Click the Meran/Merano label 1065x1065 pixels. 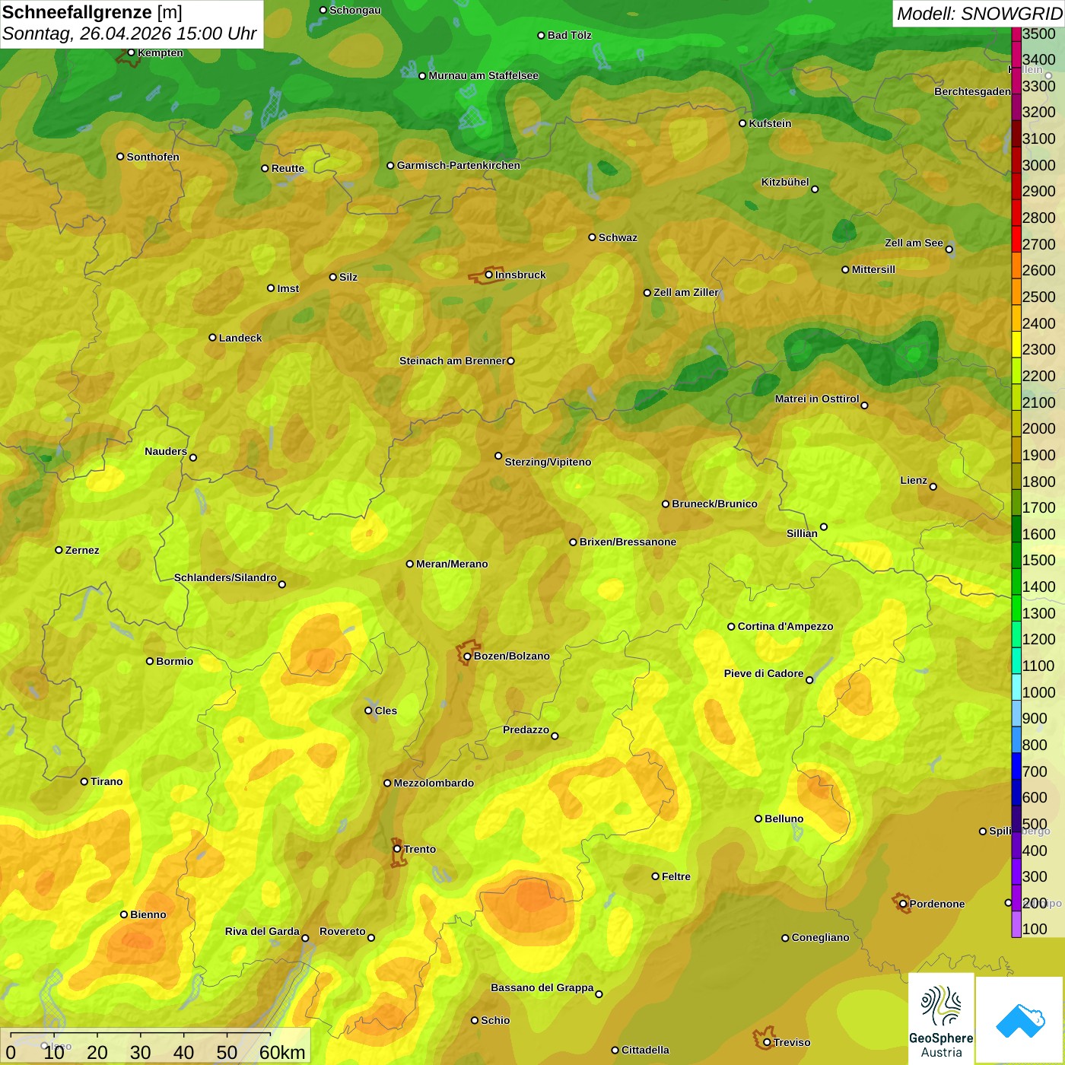click(452, 564)
